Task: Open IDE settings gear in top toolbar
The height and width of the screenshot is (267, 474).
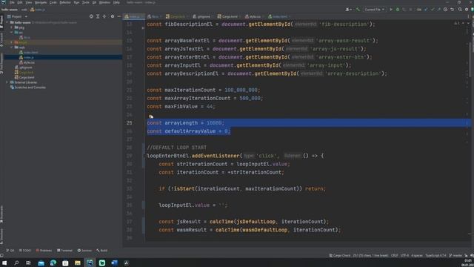Action: (x=467, y=10)
